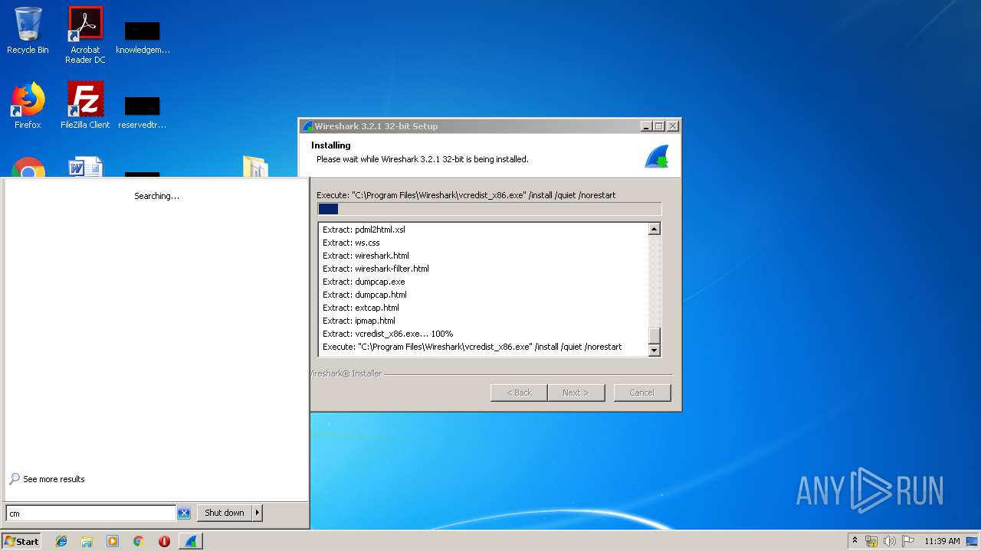This screenshot has height=551, width=981.
Task: Open Windows Explorer from the taskbar
Action: pyautogui.click(x=87, y=541)
